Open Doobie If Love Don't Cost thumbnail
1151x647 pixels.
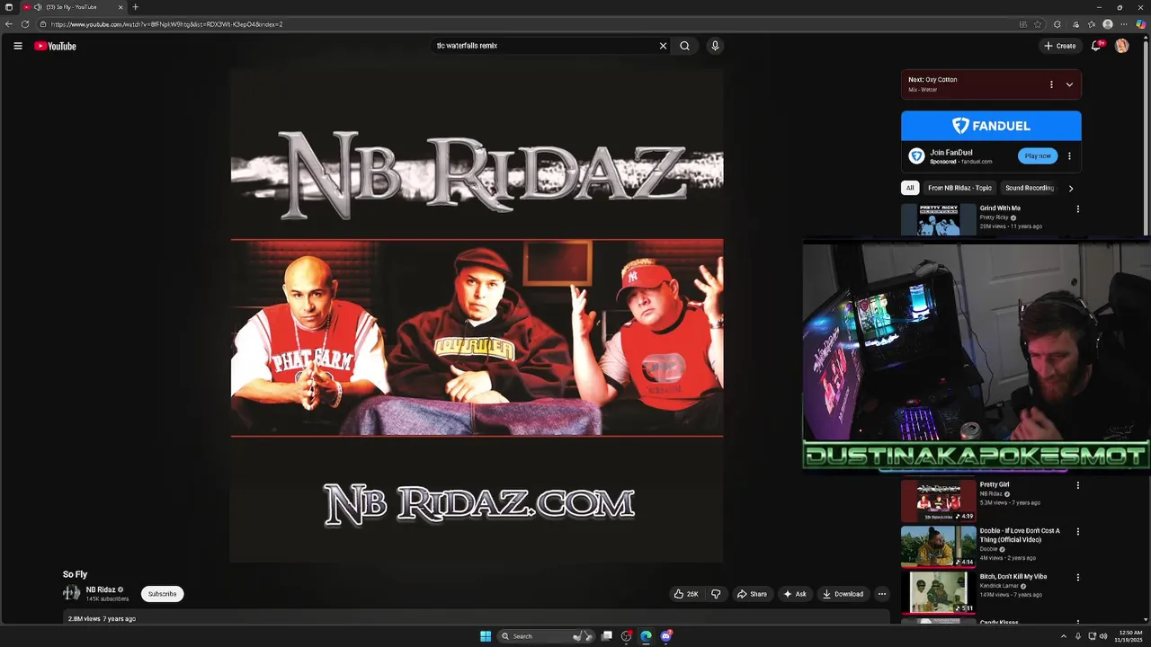pos(939,546)
